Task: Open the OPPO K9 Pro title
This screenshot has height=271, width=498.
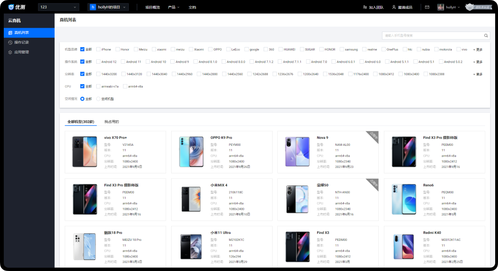Action: click(x=221, y=137)
